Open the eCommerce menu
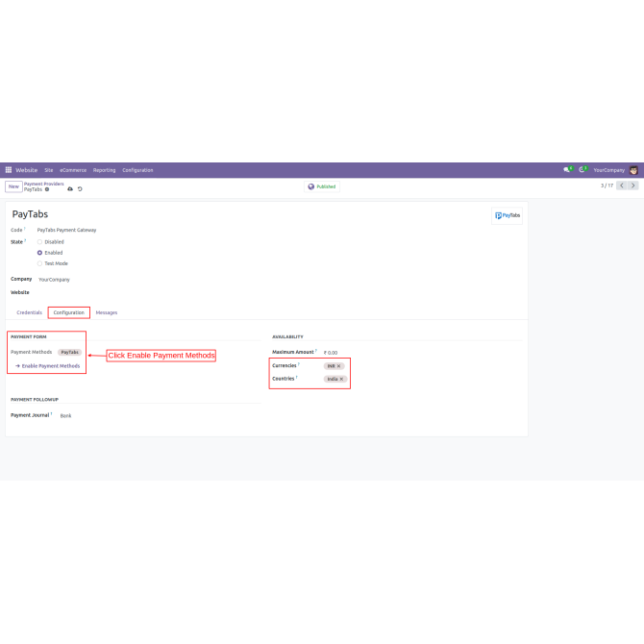The height and width of the screenshot is (644, 644). click(73, 170)
